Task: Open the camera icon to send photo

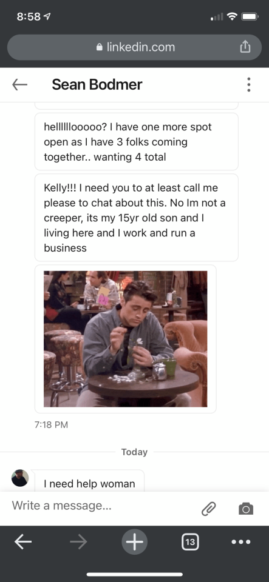Action: pos(246,509)
